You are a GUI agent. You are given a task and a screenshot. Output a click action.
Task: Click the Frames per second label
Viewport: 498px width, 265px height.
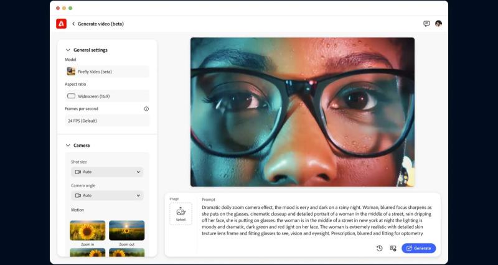[82, 109]
